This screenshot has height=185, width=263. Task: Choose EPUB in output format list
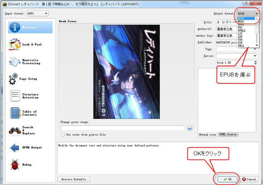pos(246,18)
